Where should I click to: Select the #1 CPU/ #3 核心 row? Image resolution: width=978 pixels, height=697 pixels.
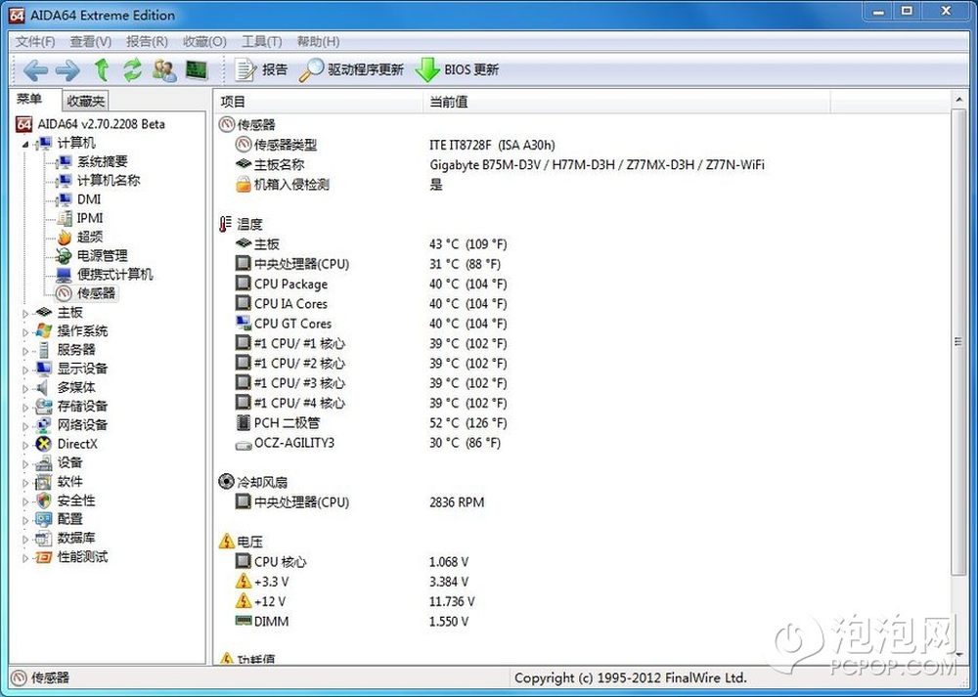pos(580,383)
